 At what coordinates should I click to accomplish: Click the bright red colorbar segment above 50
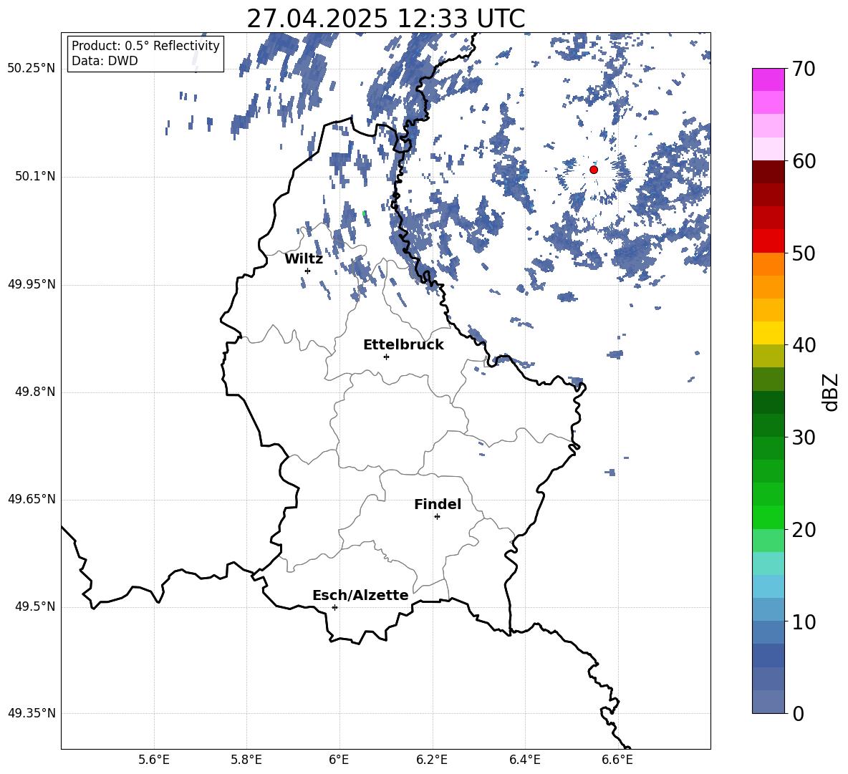pos(768,241)
